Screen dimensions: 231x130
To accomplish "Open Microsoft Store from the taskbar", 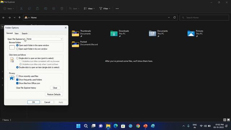I will click(x=123, y=126).
